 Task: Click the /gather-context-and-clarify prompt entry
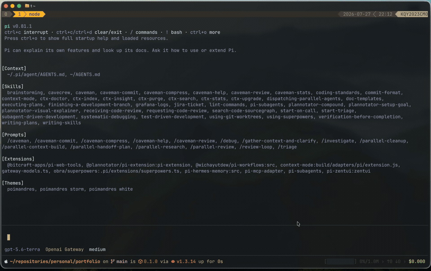[279, 141]
